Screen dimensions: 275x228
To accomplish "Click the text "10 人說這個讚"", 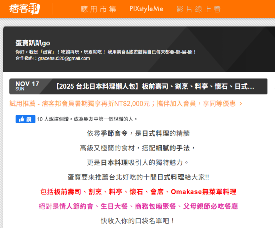I will (x=53, y=119).
